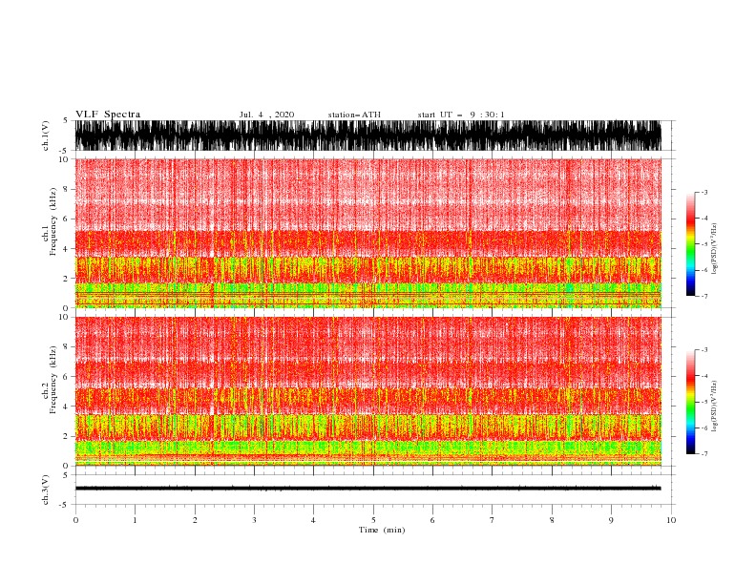The image size is (756, 584).
Task: Click the "5" tick of the ch.1(V) axis
Action: click(x=67, y=120)
